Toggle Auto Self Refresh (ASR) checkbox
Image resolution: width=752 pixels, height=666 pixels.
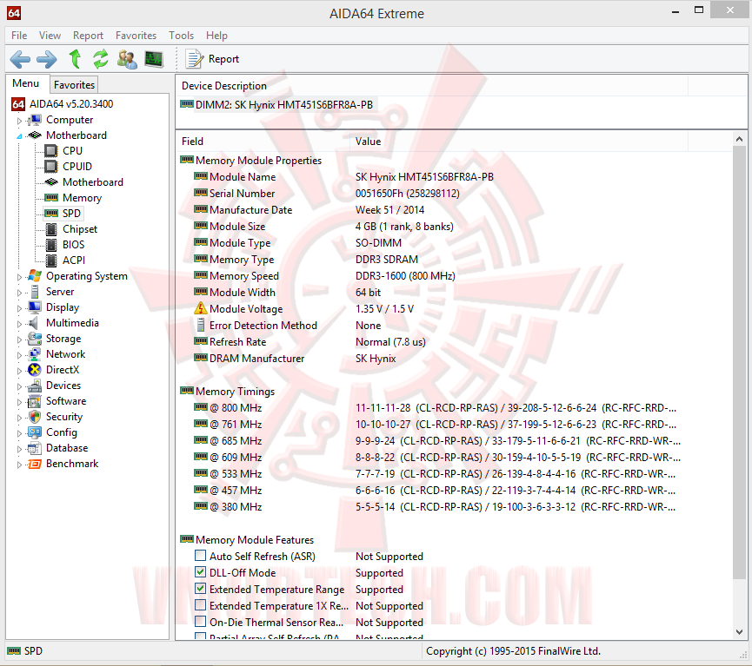click(201, 556)
